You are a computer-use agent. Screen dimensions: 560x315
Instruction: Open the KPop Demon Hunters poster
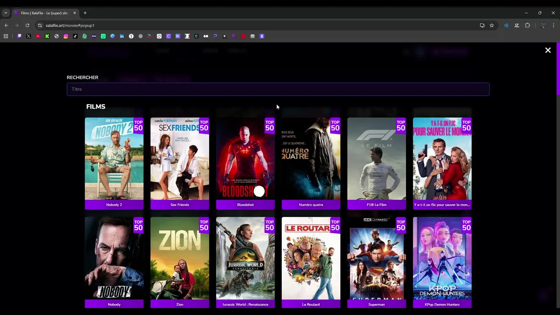click(x=442, y=259)
